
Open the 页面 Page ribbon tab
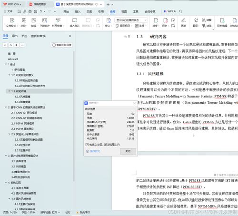[x=89, y=11]
